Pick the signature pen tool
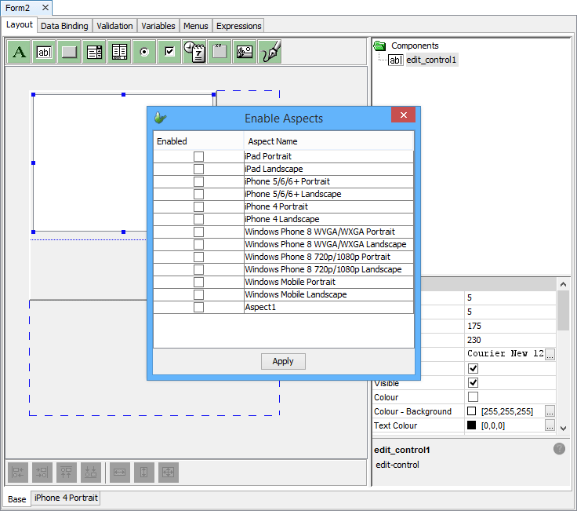Image resolution: width=577 pixels, height=511 pixels. click(270, 53)
